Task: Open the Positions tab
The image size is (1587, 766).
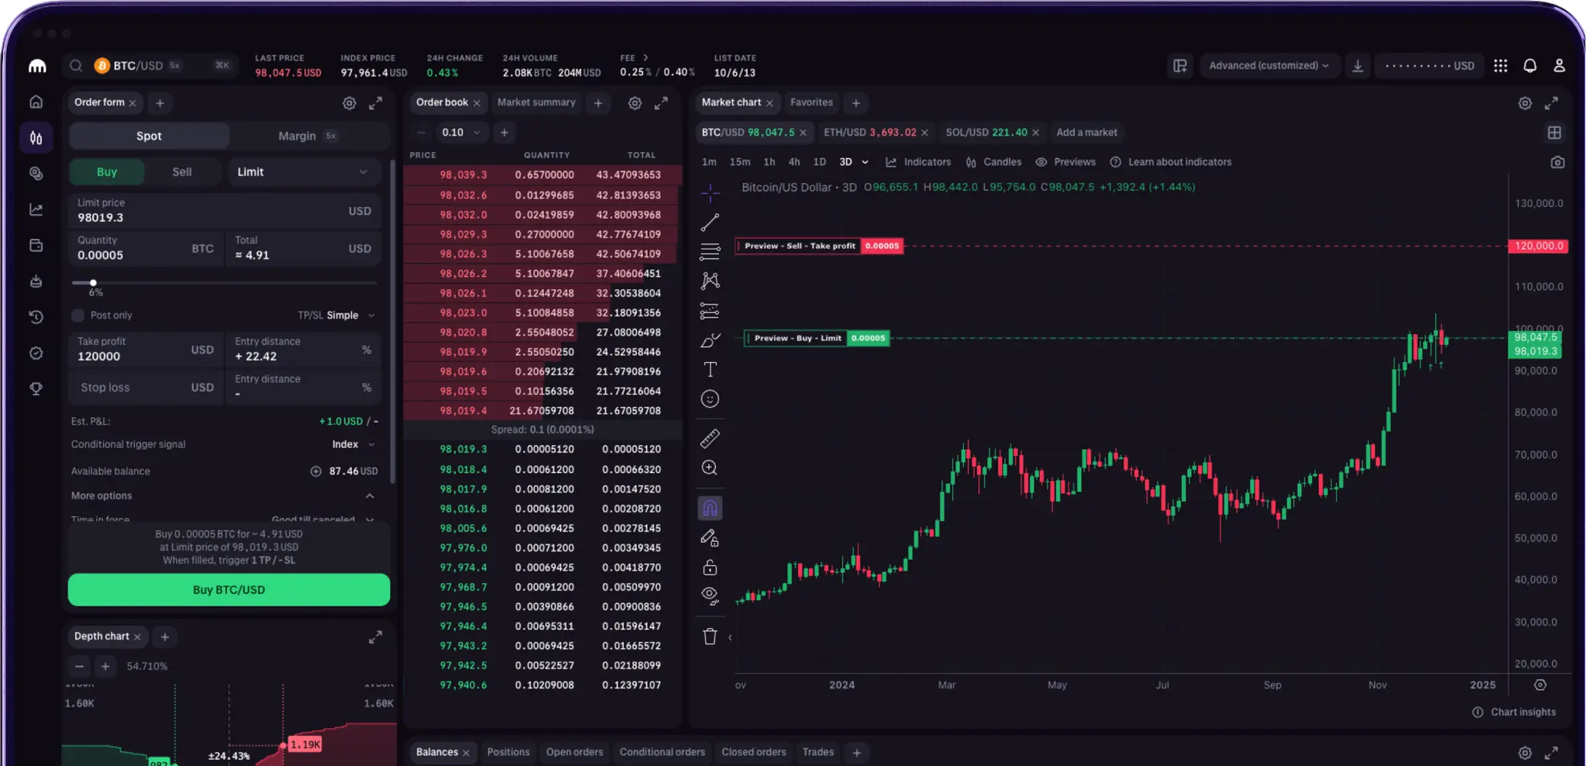Action: click(x=508, y=752)
